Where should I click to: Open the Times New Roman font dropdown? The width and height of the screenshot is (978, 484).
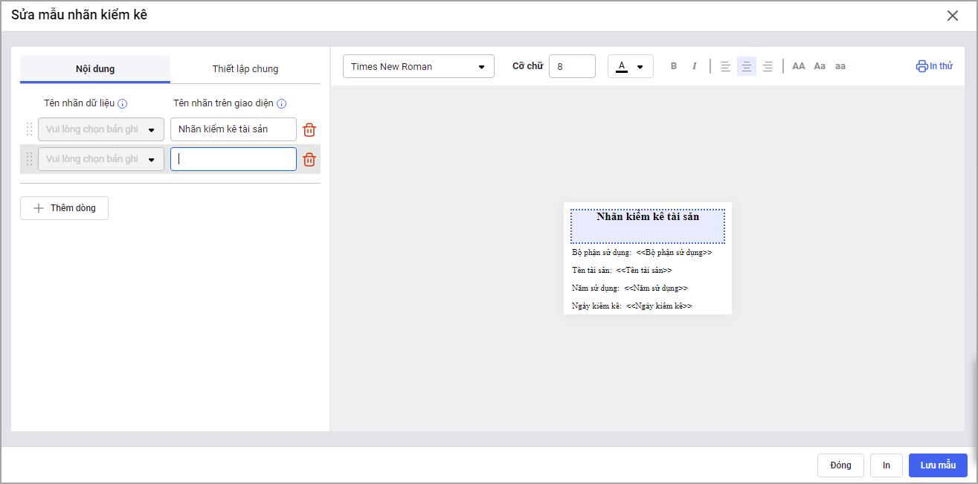(x=418, y=66)
